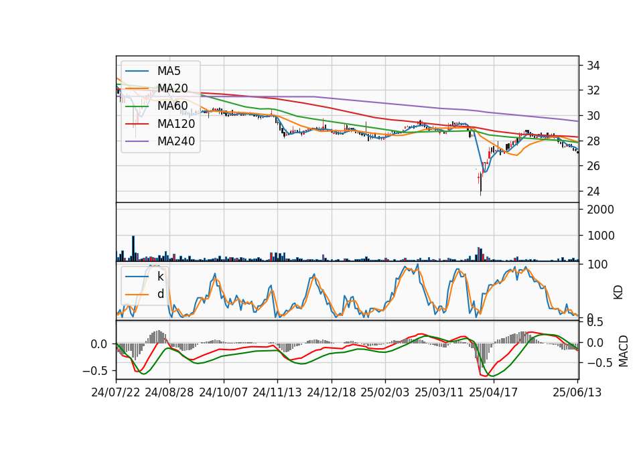Click the 24/08/28 date axis label
Screen dimensions: 643x462
pos(169,392)
